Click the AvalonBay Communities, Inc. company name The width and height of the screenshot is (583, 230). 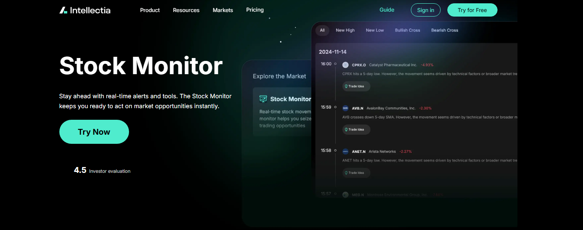tap(391, 108)
